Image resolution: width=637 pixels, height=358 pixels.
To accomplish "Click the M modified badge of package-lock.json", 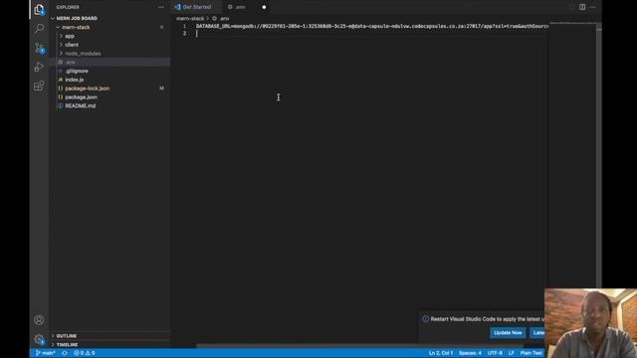I will (161, 89).
